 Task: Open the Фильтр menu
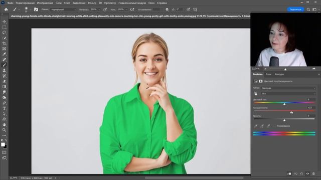pyautogui.click(x=92, y=3)
